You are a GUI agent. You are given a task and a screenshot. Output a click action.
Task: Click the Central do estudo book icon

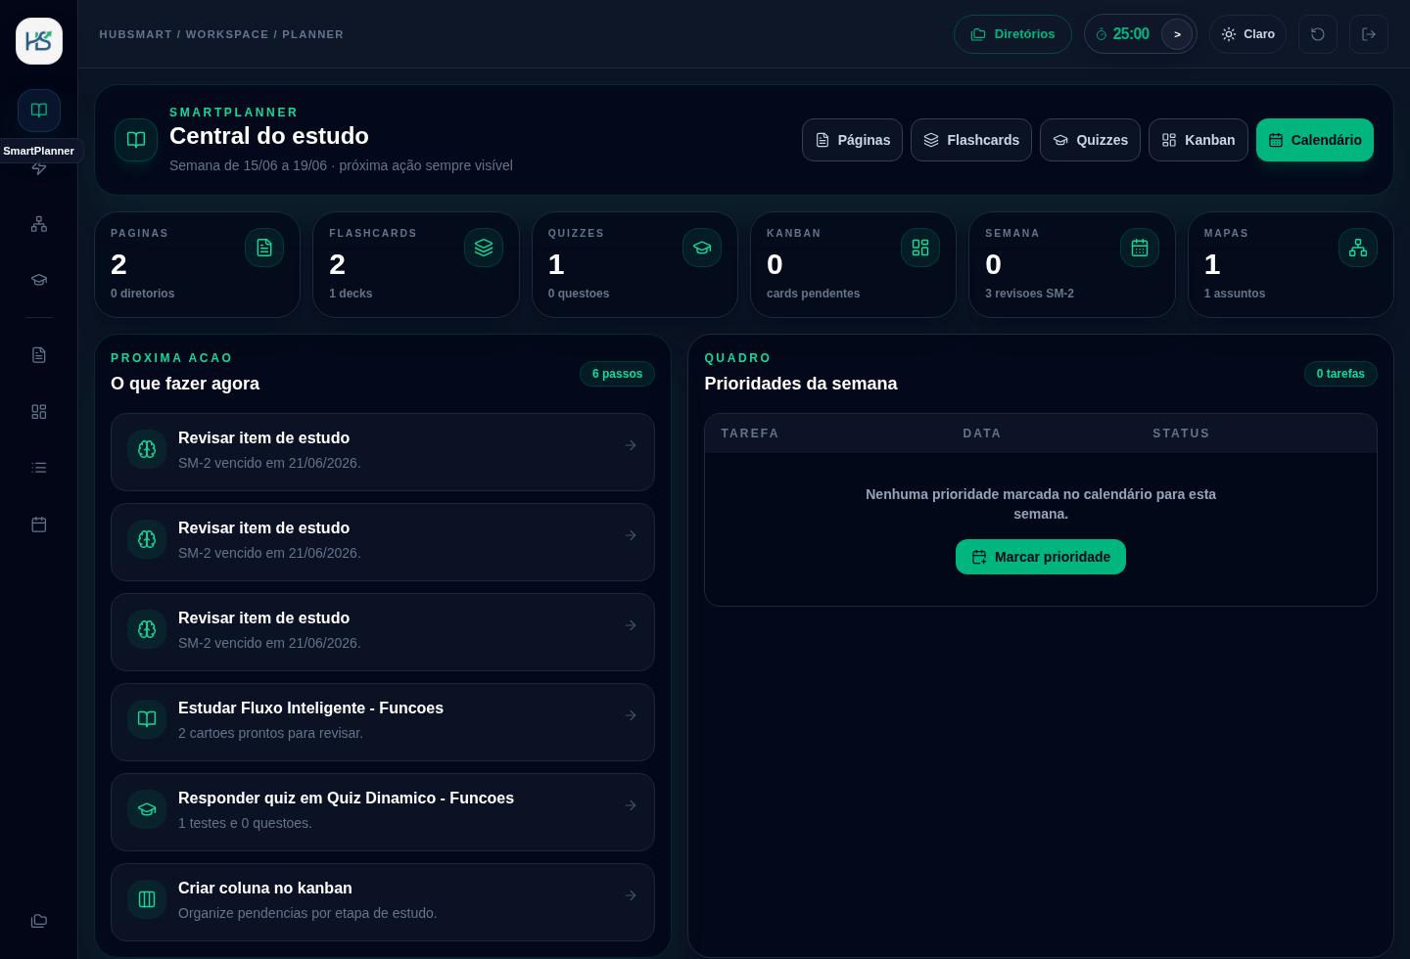click(136, 140)
